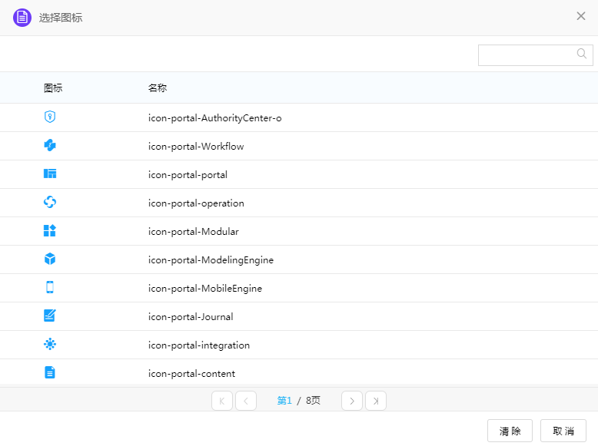Image resolution: width=598 pixels, height=446 pixels.
Task: Click the 取消 cancel button
Action: pyautogui.click(x=563, y=431)
